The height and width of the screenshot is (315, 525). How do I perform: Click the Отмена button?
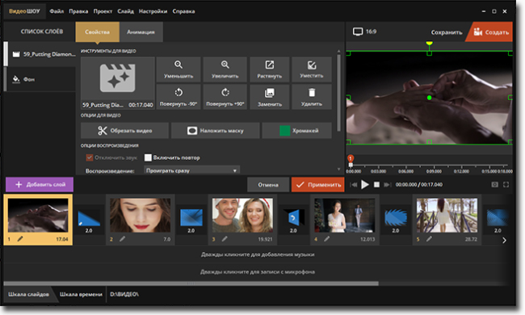coord(268,184)
